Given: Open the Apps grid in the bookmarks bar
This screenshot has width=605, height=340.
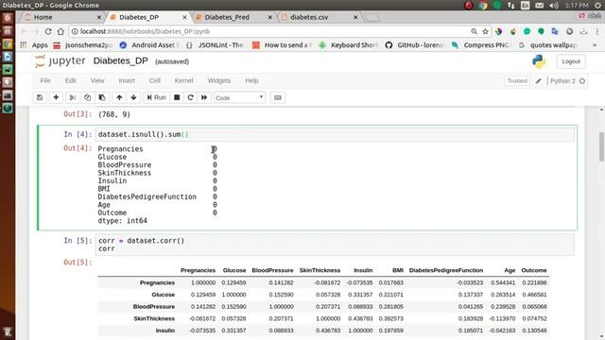Looking at the screenshot, I should coord(34,45).
